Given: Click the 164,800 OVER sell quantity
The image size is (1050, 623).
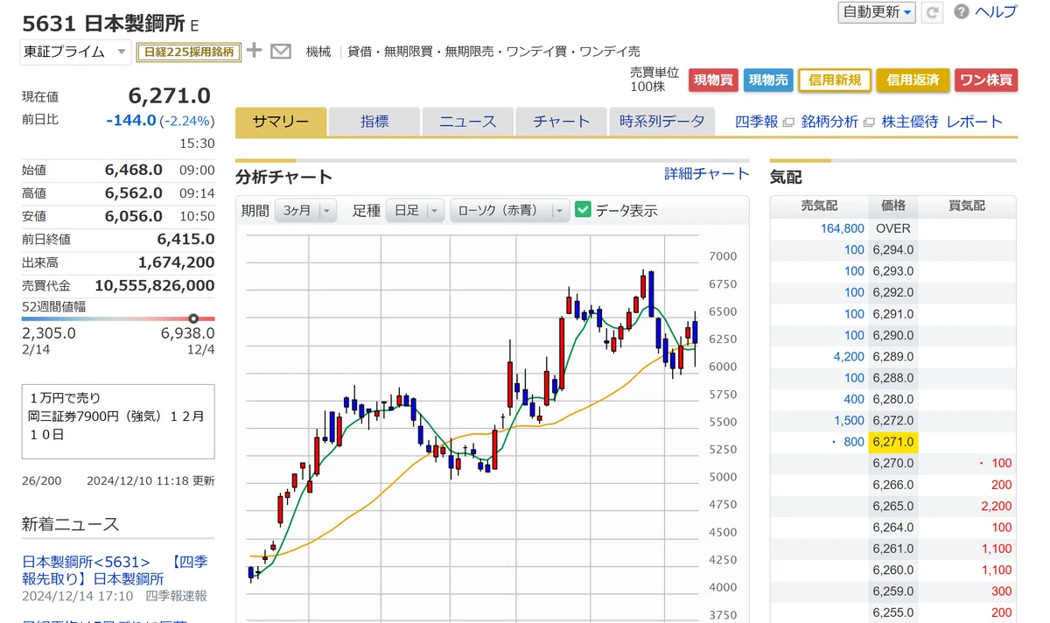Looking at the screenshot, I should [842, 228].
